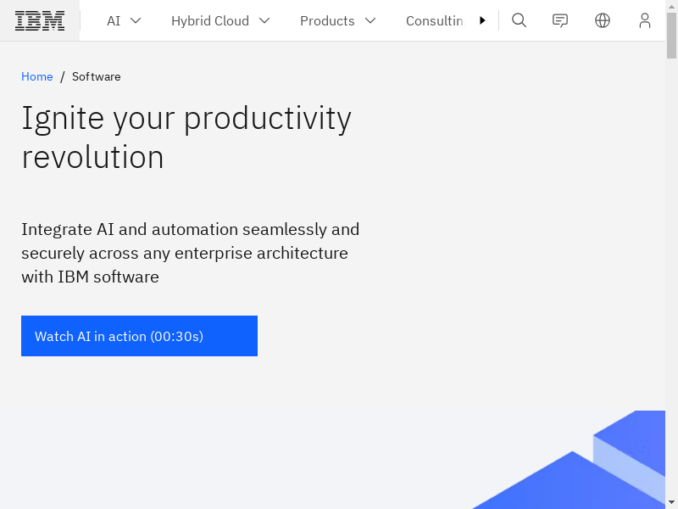Expand the chevron beside Products

click(x=370, y=20)
